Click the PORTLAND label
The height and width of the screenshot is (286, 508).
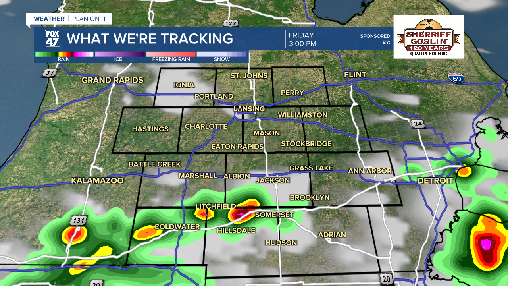[x=214, y=96]
